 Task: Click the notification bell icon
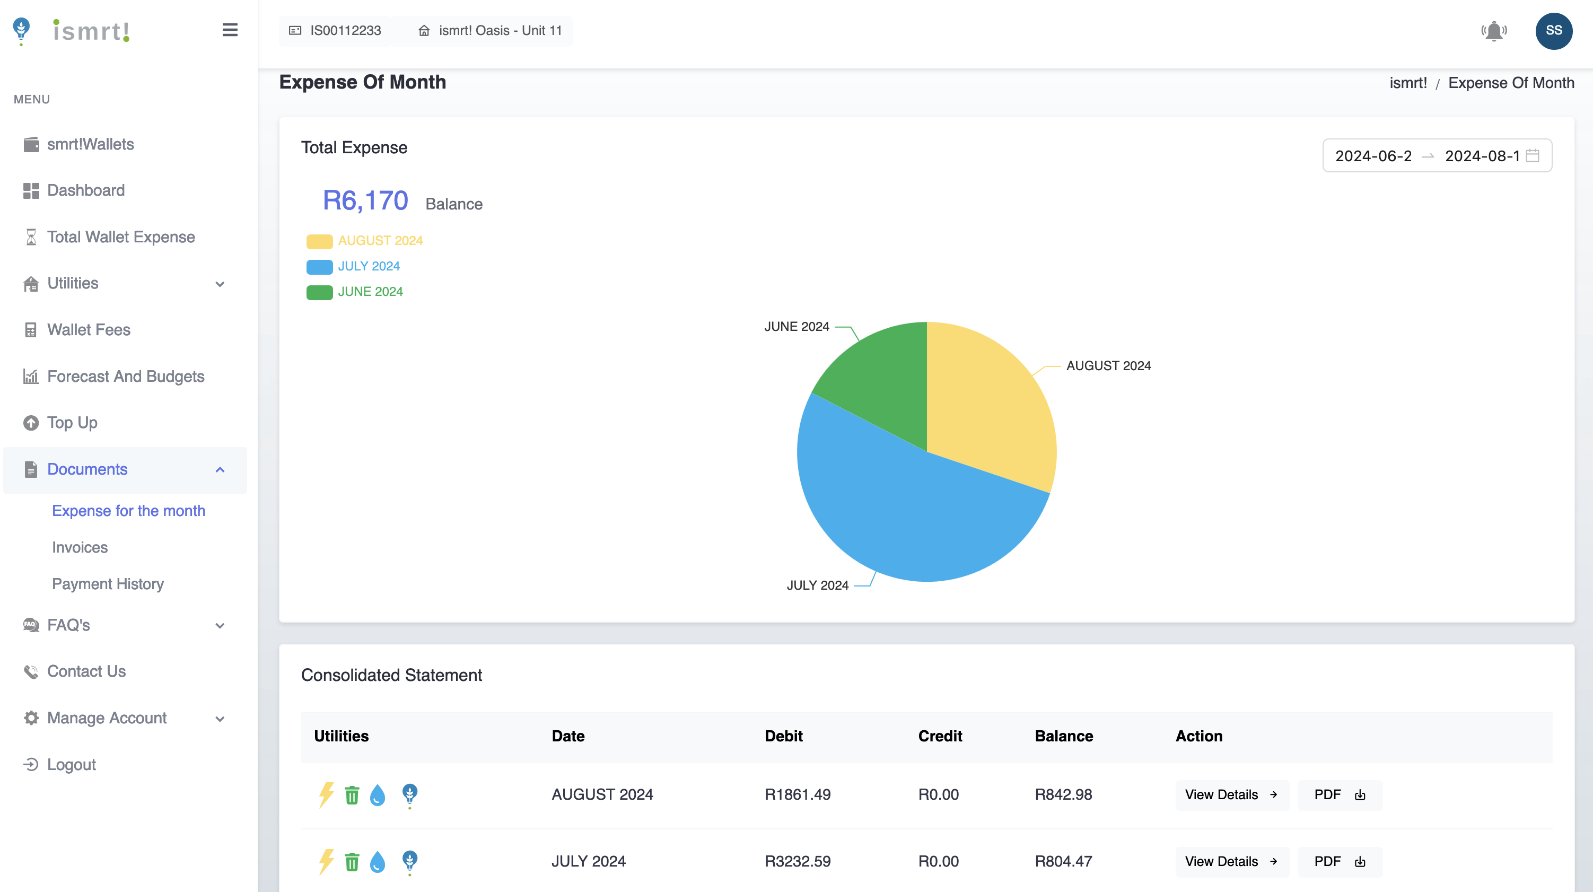point(1493,31)
